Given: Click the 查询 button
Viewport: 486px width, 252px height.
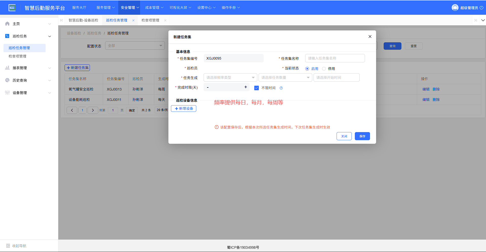Looking at the screenshot, I should pos(393,46).
